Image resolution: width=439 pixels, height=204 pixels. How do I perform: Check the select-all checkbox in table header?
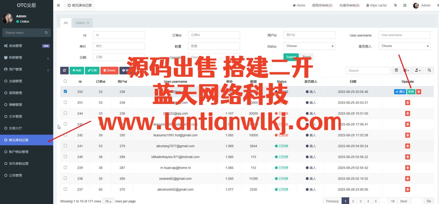tap(66, 81)
